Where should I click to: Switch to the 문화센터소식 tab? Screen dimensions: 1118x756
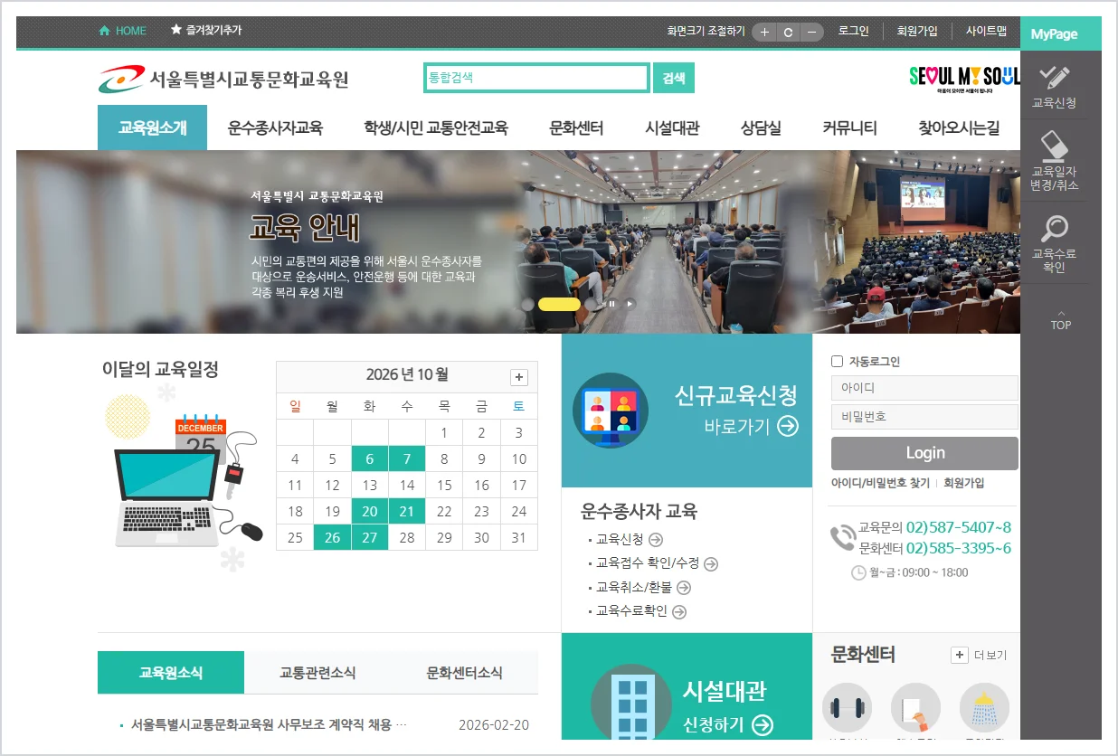tap(465, 673)
